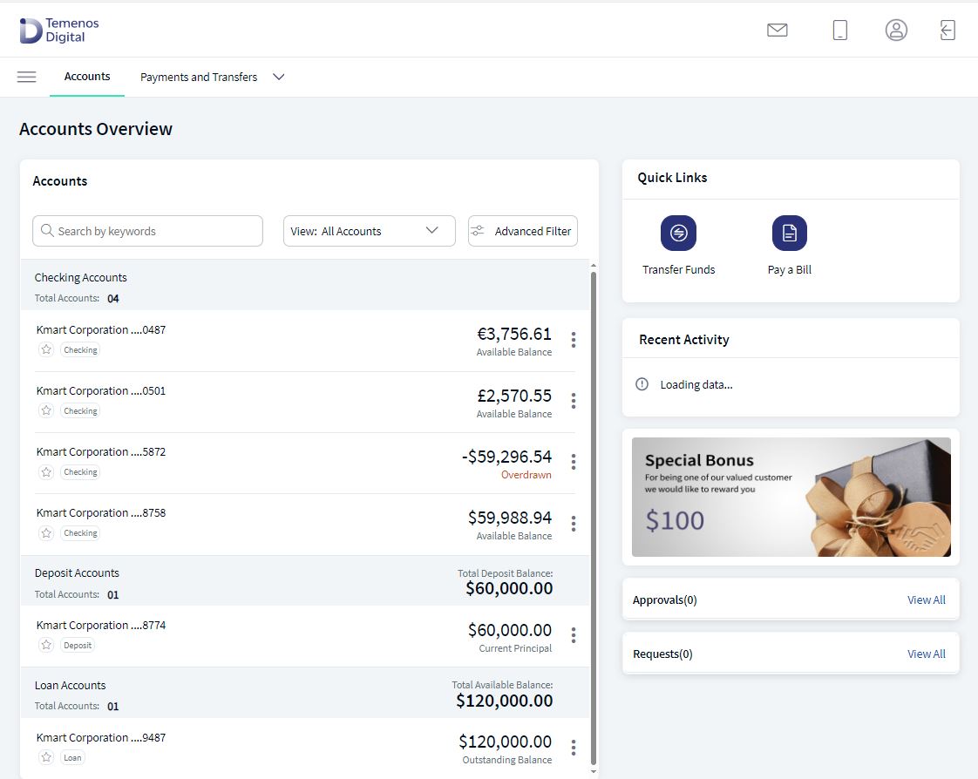
Task: Open options menu for account ....0501
Action: pyautogui.click(x=574, y=401)
